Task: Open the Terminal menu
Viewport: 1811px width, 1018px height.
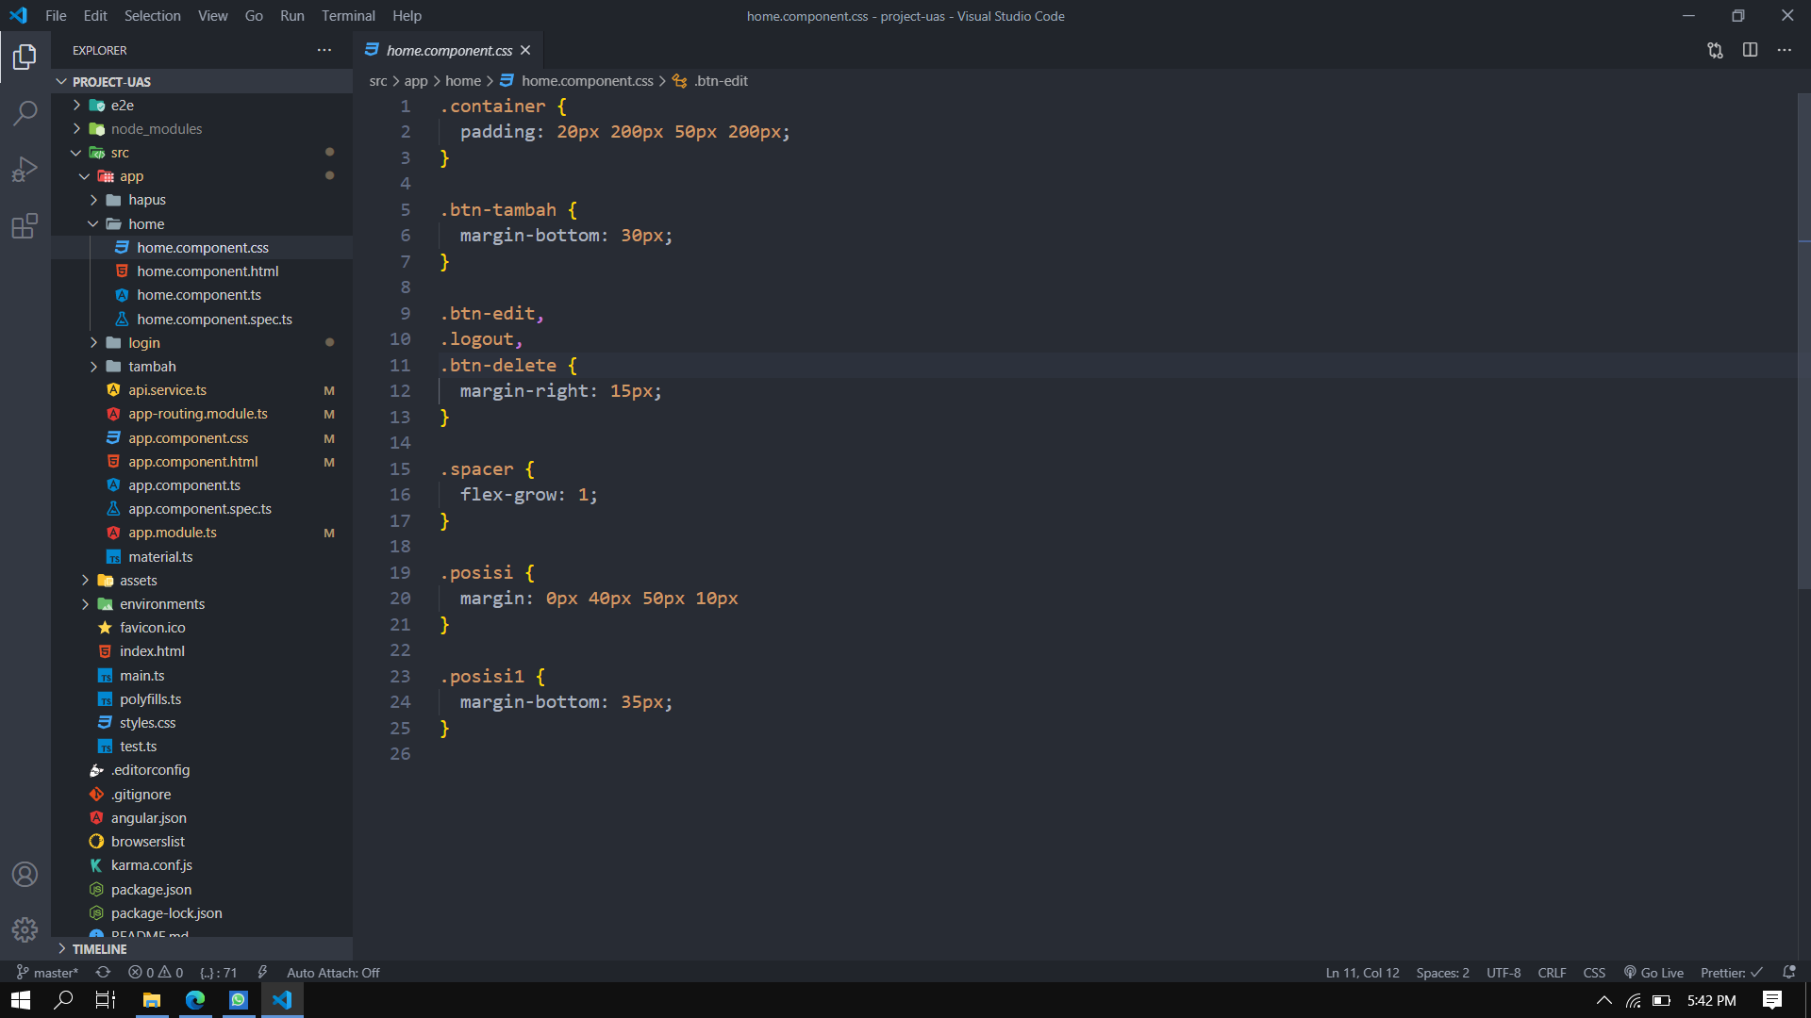Action: click(x=348, y=16)
